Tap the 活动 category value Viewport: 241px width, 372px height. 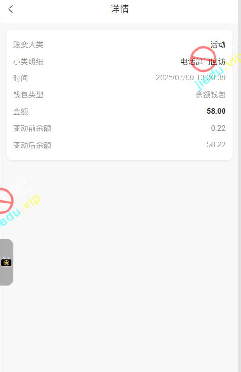tap(218, 44)
